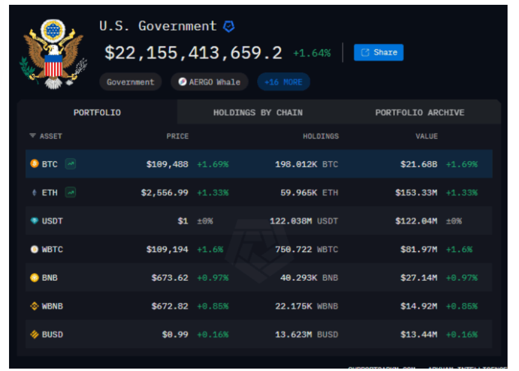519x371 pixels.
Task: Click the Share button
Action: 378,52
